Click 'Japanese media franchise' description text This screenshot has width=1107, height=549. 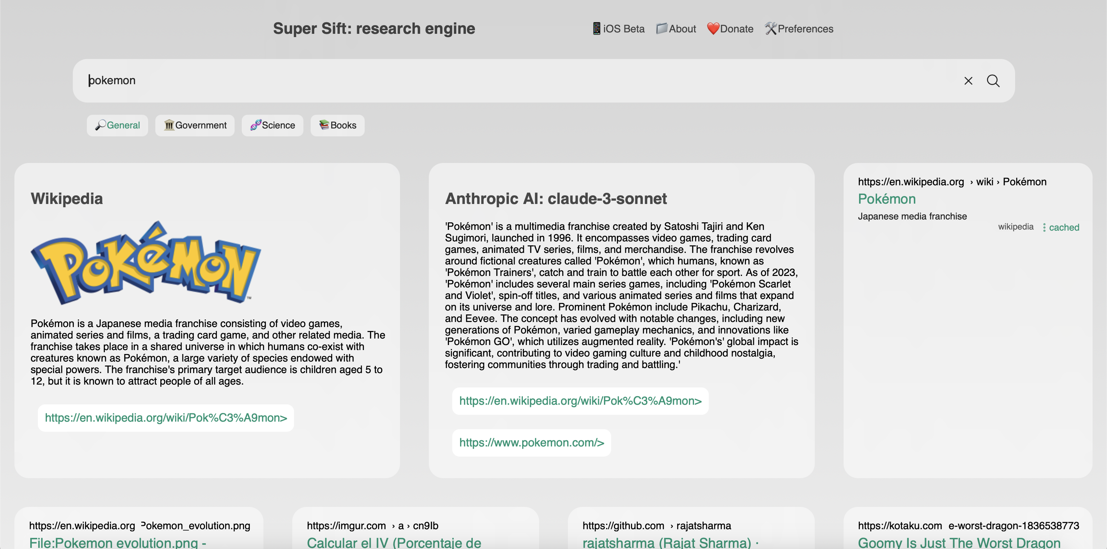(x=912, y=216)
